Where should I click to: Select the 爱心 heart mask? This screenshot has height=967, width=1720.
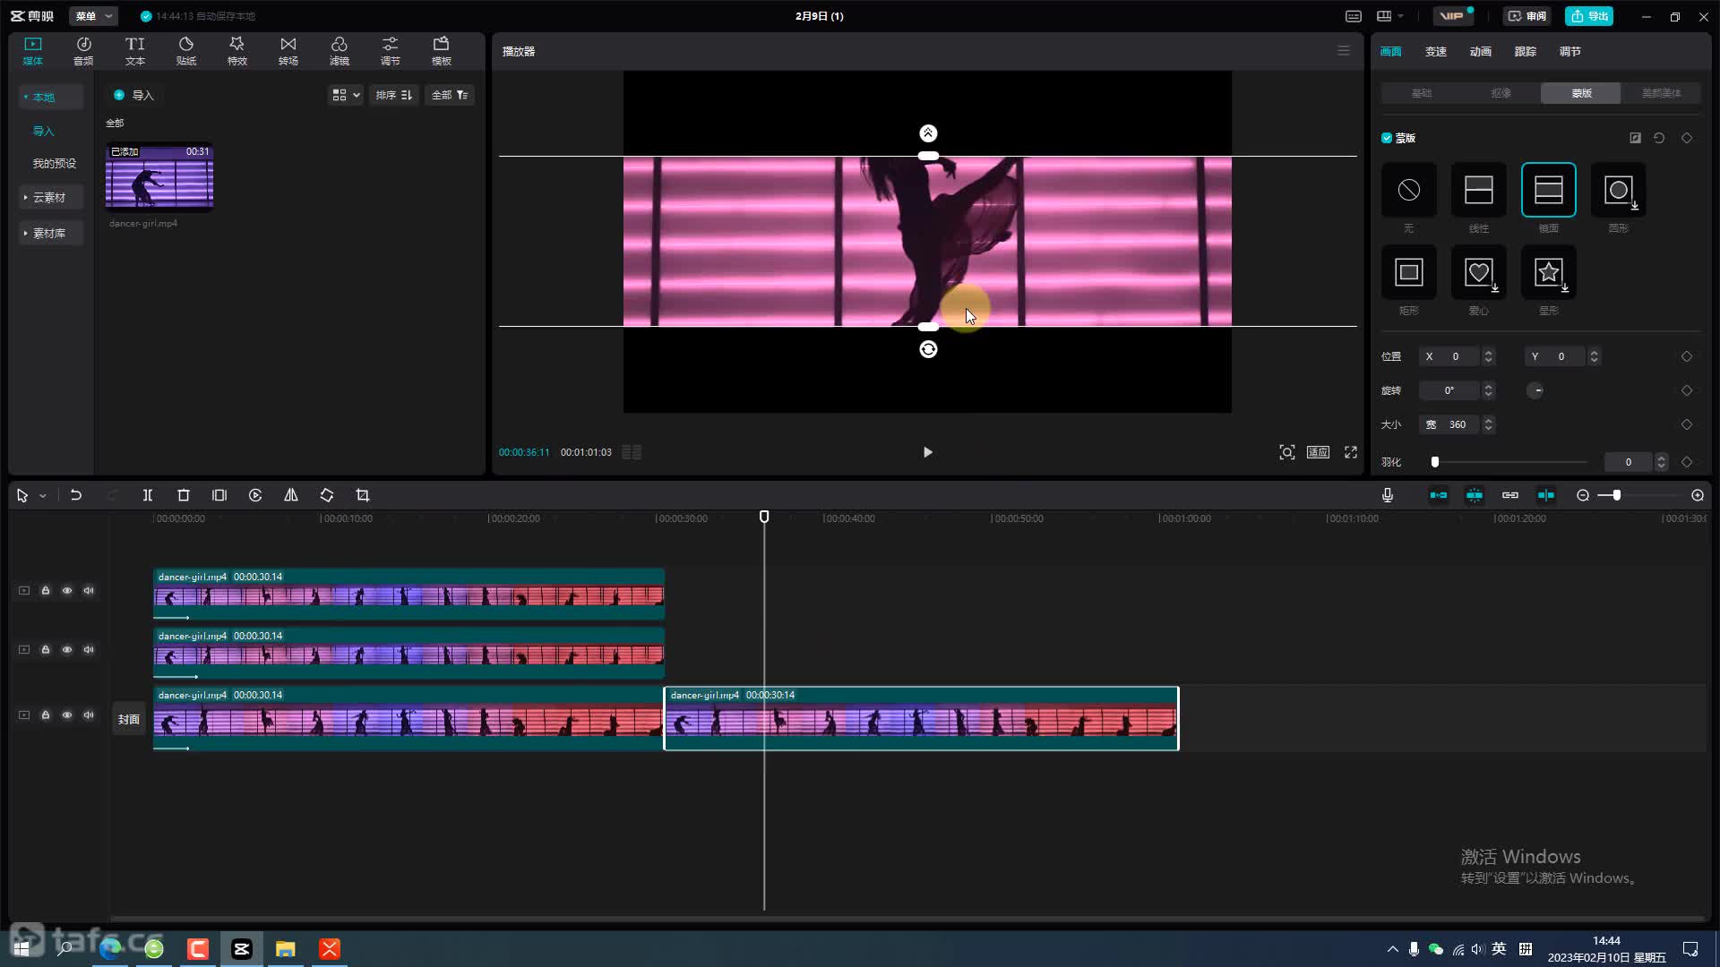[x=1478, y=272]
